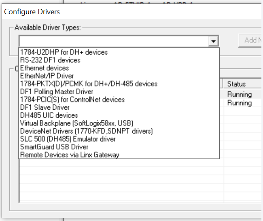Select the second Running driver row
Image resolution: width=263 pixels, height=221 pixels.
click(240, 103)
